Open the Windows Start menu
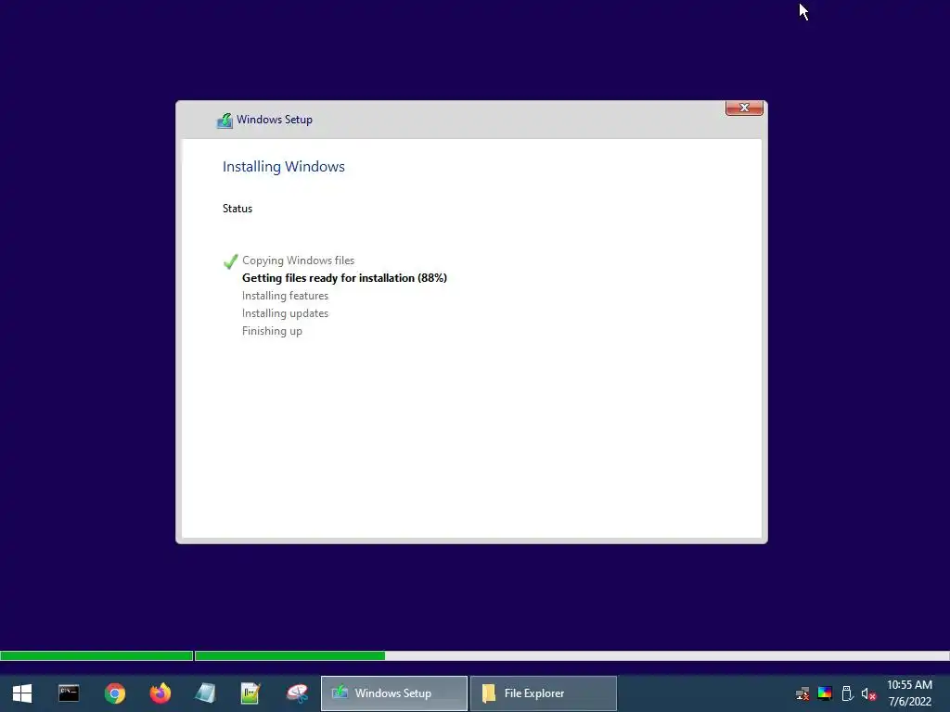The width and height of the screenshot is (950, 712). (22, 693)
